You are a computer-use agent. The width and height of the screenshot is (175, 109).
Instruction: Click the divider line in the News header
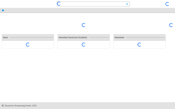(x=31, y=37)
